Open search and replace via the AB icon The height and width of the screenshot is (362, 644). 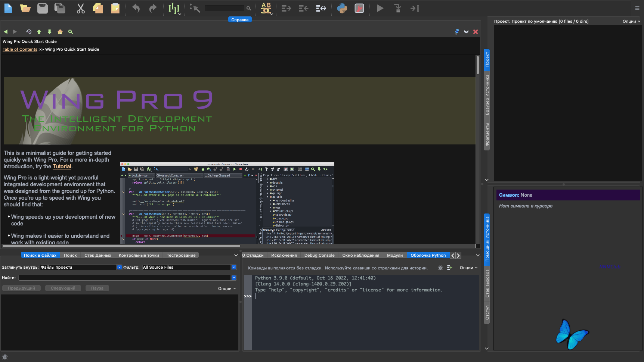pos(265,8)
